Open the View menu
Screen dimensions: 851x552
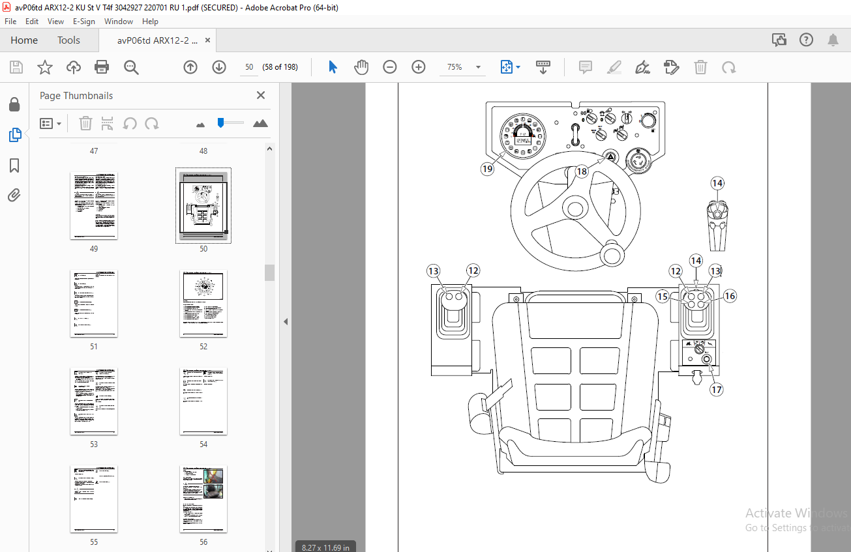pos(55,22)
